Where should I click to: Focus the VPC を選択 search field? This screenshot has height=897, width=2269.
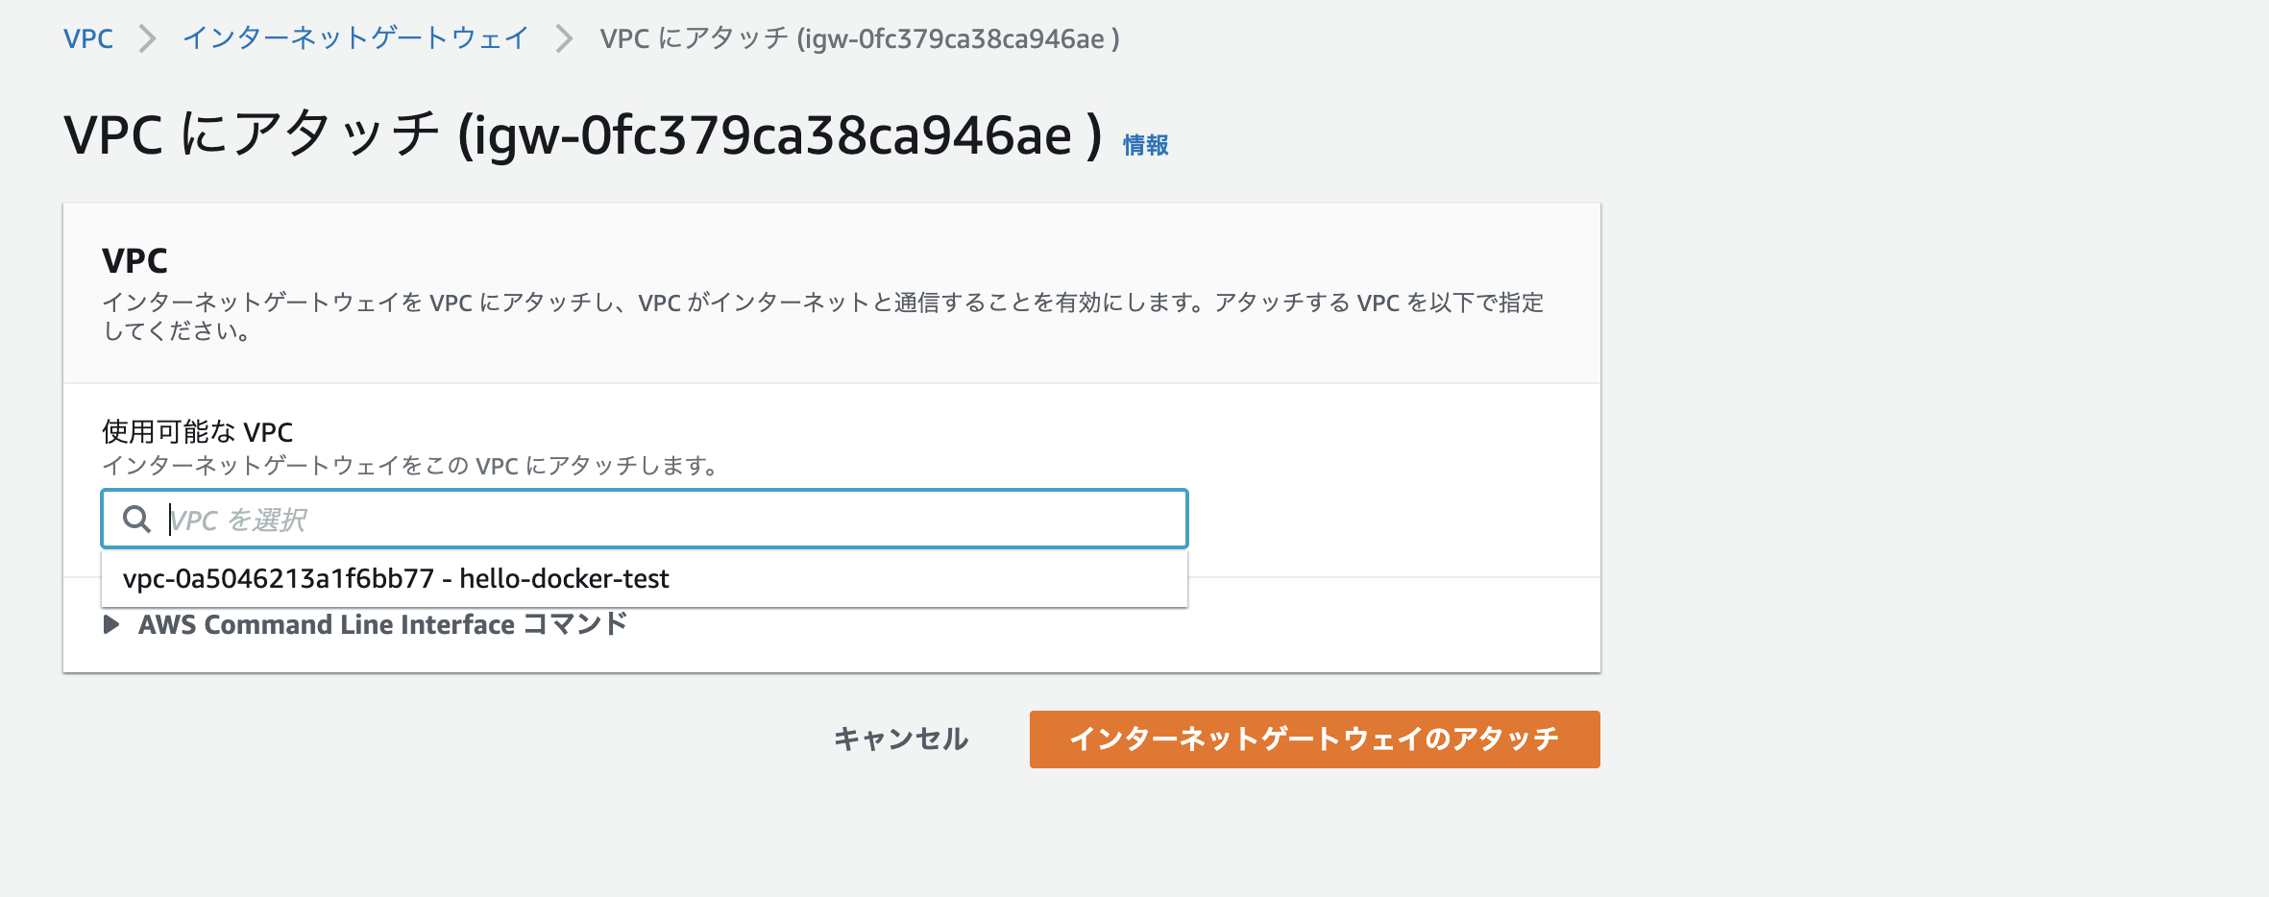[672, 520]
